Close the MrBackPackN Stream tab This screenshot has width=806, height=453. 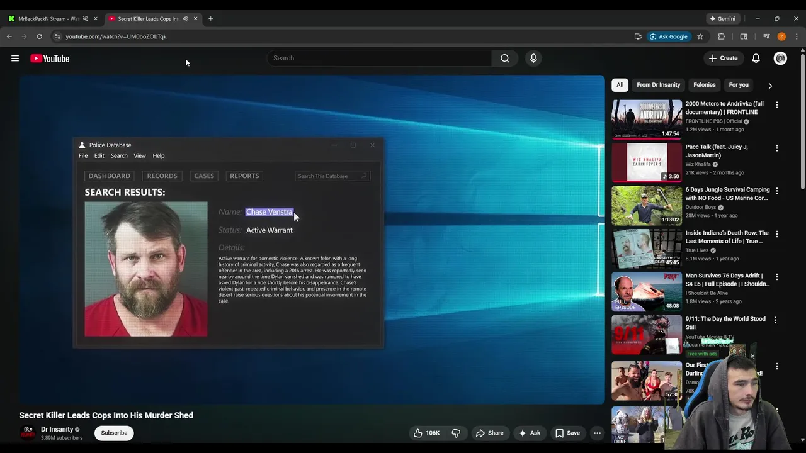click(96, 19)
